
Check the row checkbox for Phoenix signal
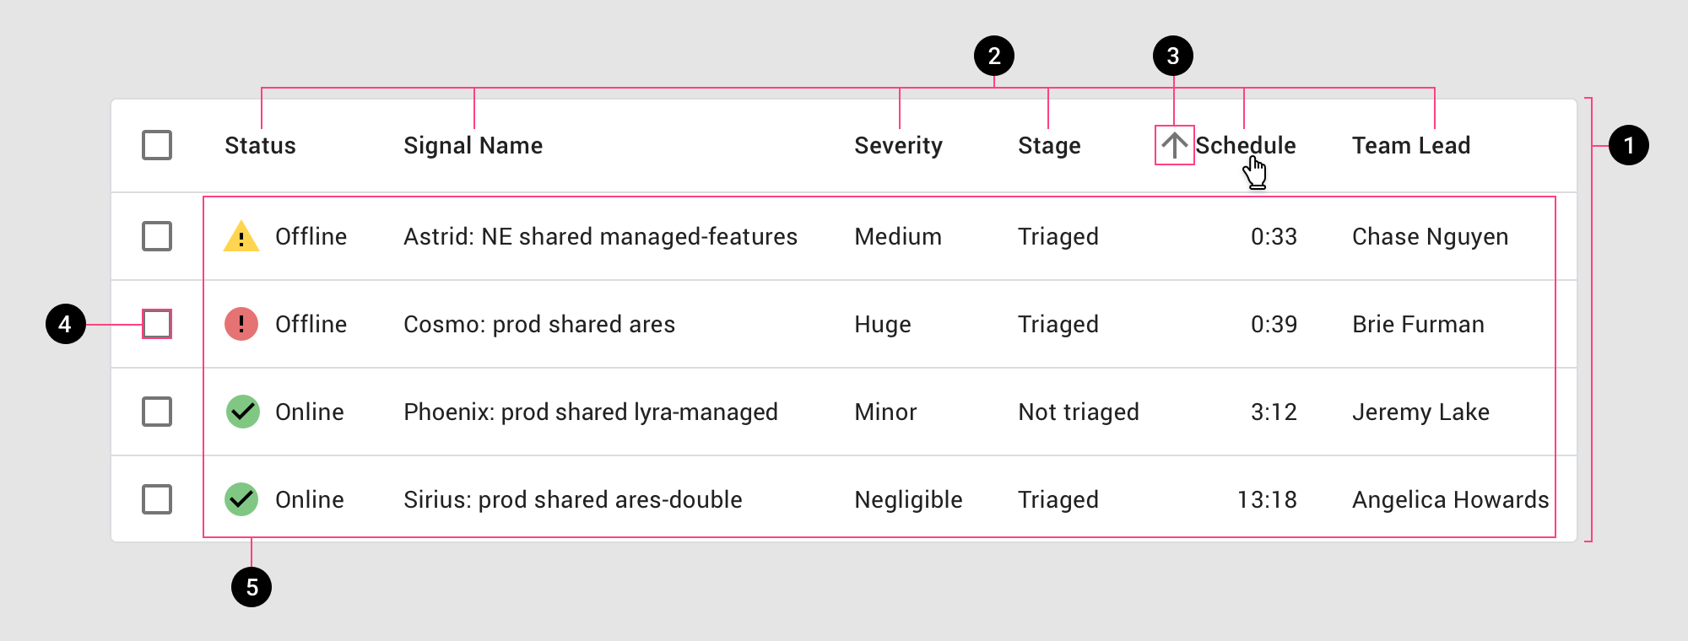157,412
